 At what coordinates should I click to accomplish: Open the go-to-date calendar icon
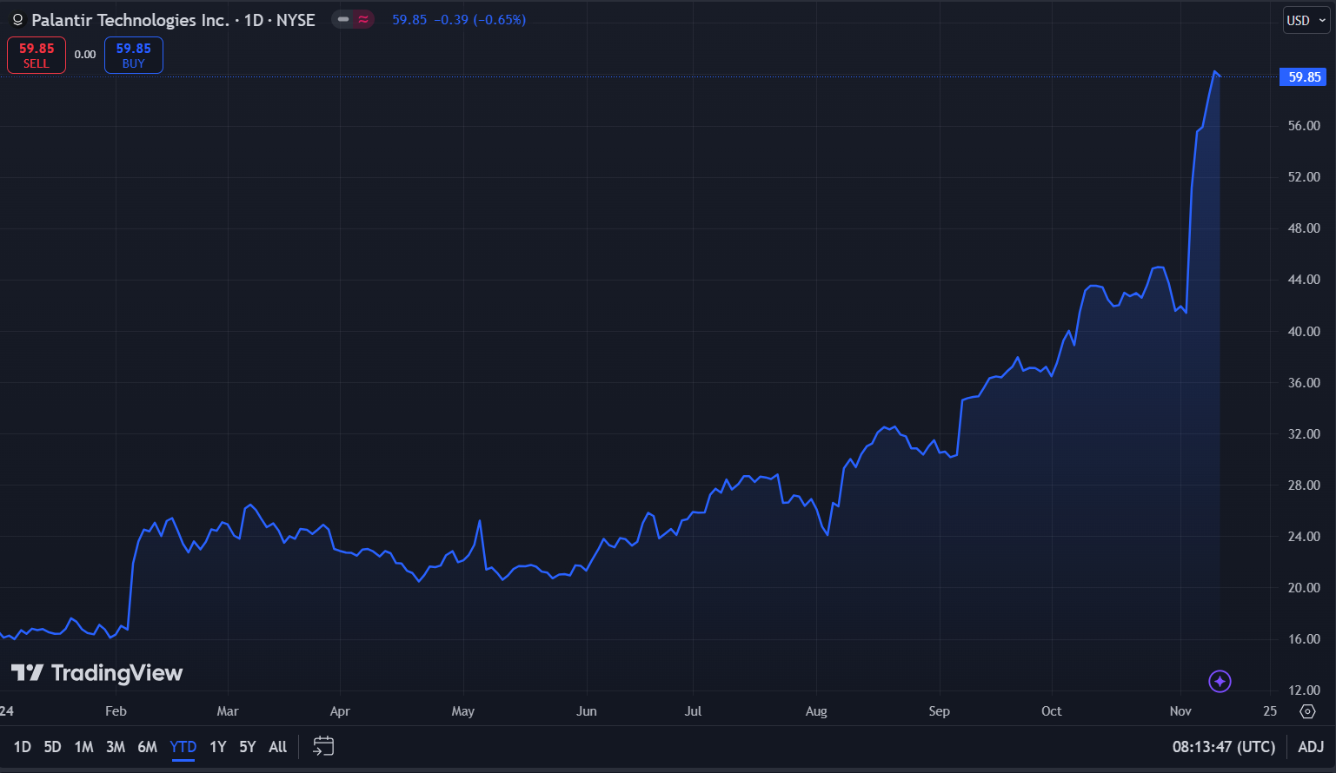pos(323,746)
